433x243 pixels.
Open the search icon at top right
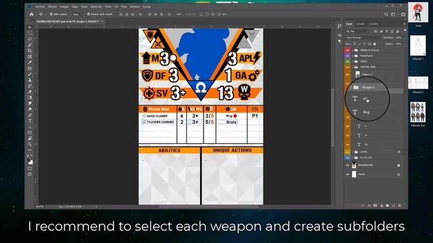coord(386,14)
